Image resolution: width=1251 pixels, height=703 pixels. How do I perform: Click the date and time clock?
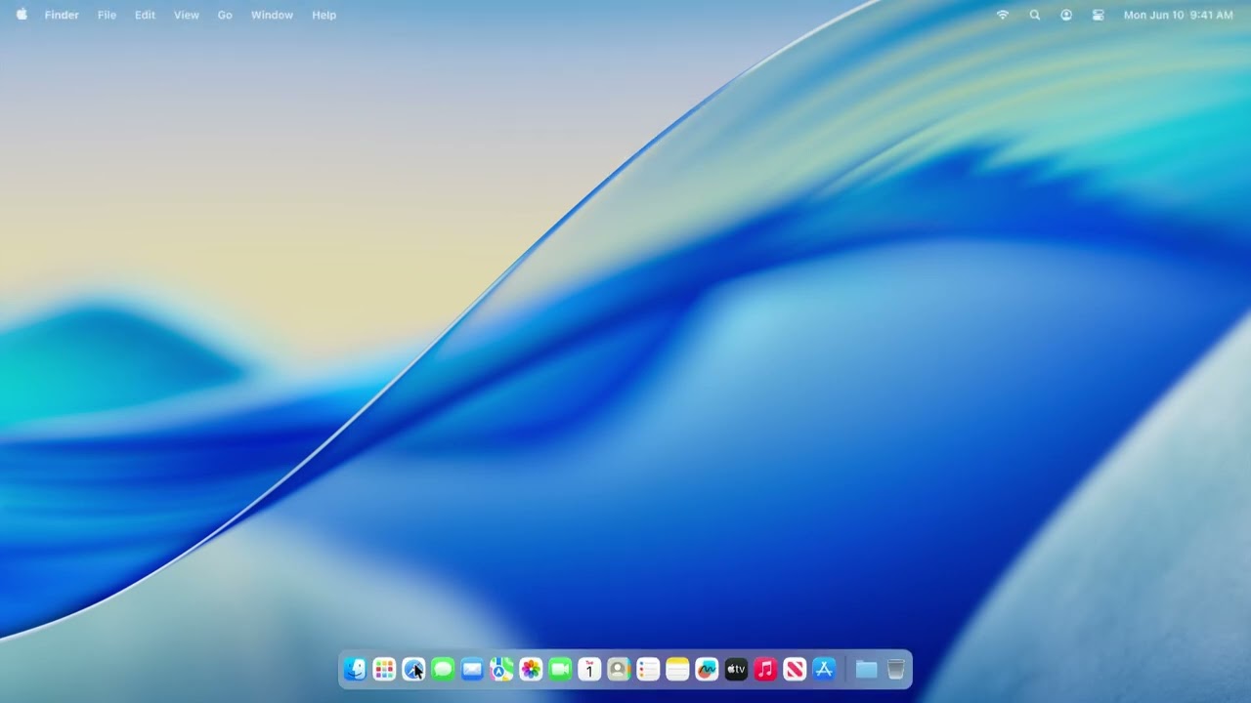pyautogui.click(x=1178, y=15)
